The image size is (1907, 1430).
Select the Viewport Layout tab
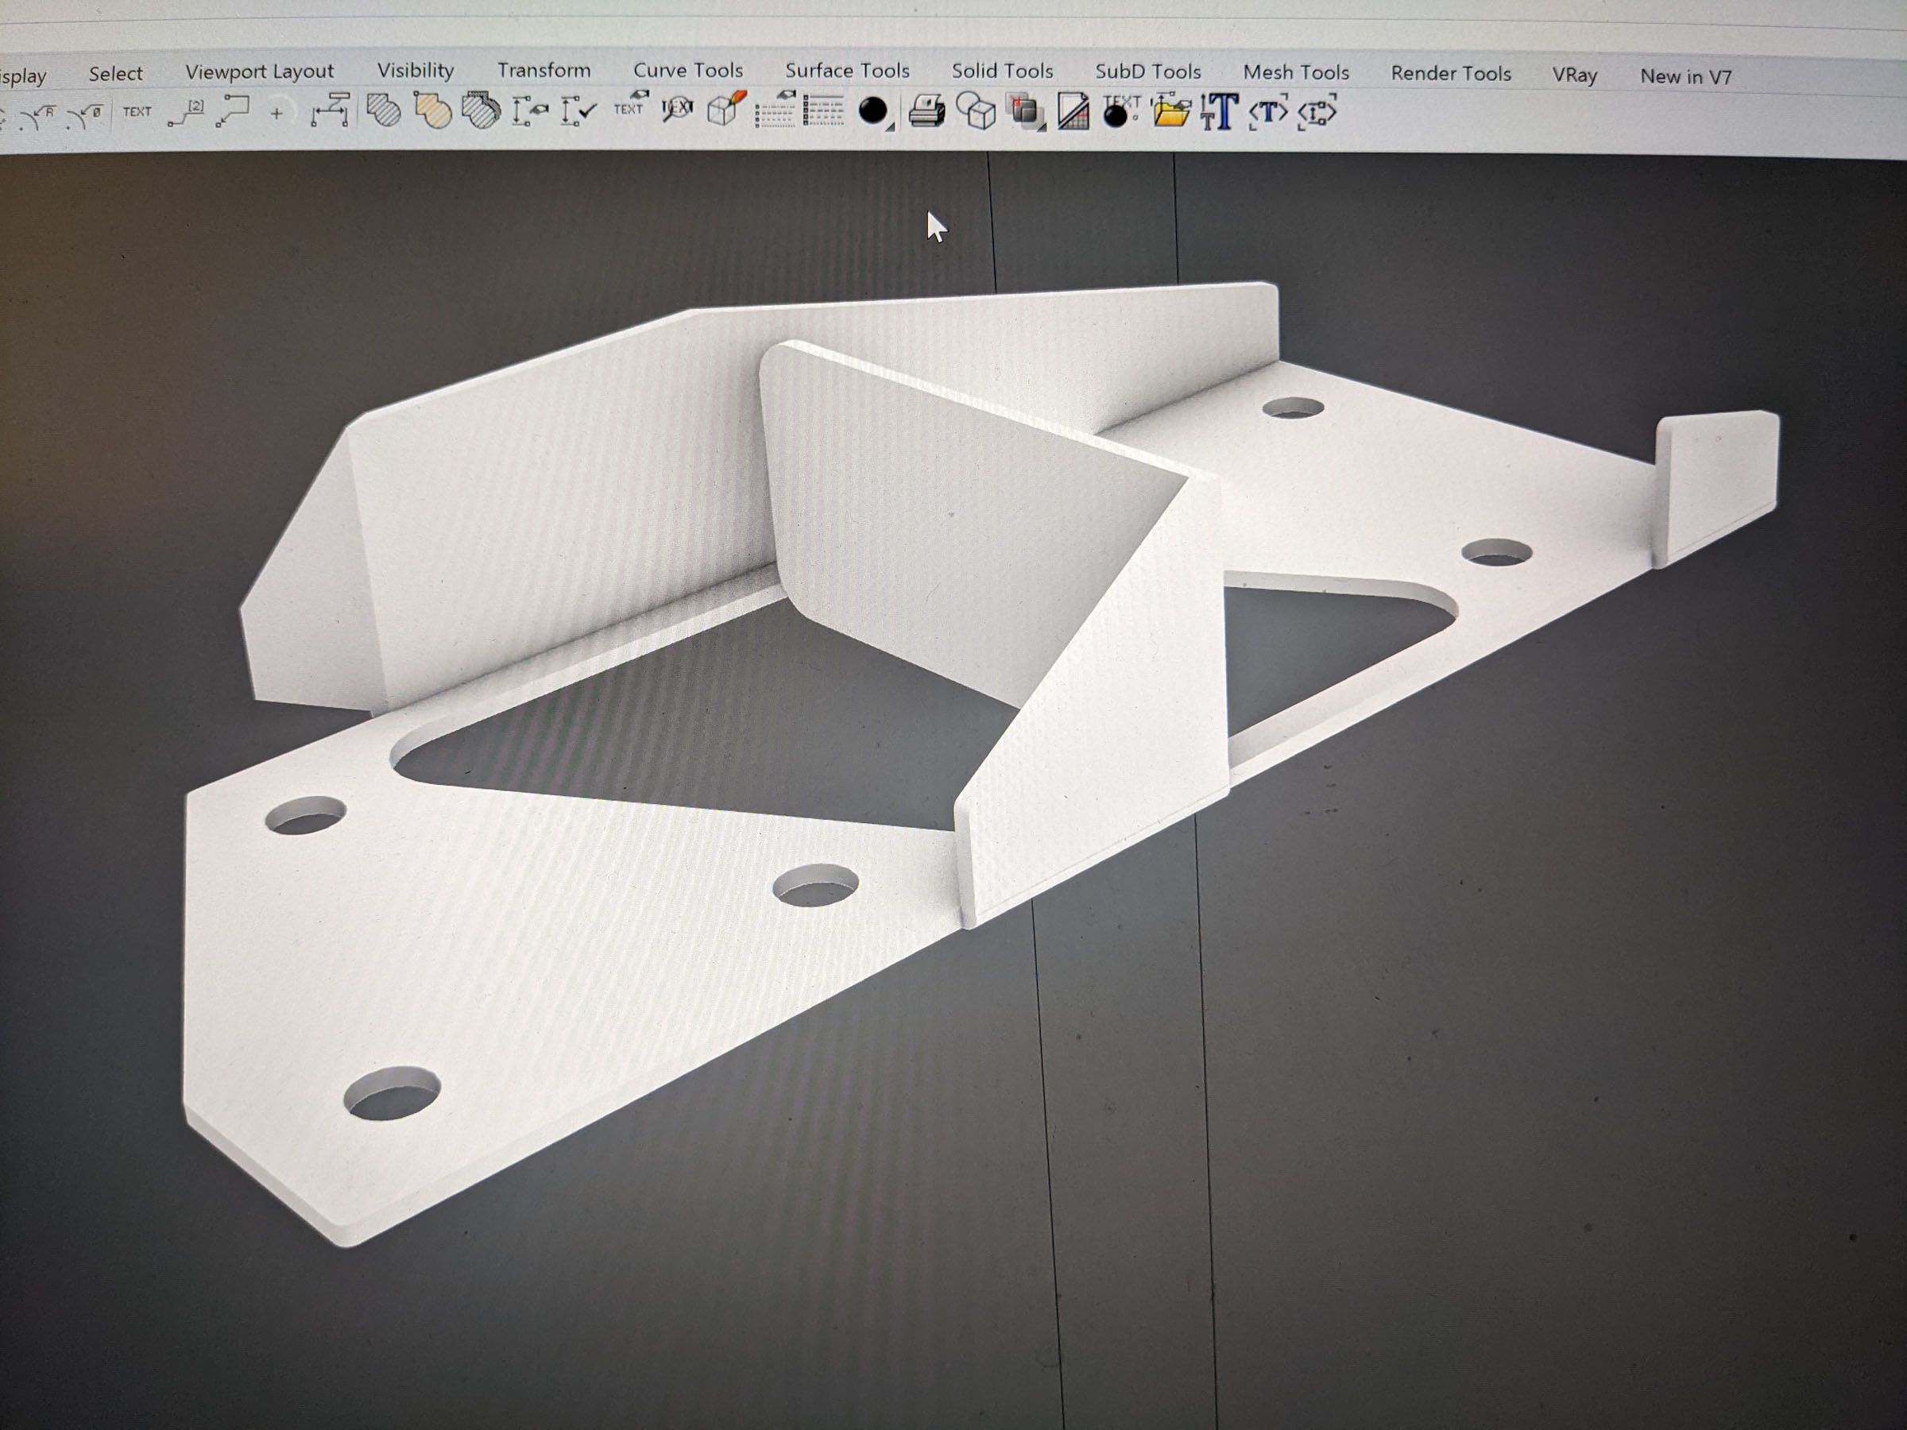[x=258, y=71]
